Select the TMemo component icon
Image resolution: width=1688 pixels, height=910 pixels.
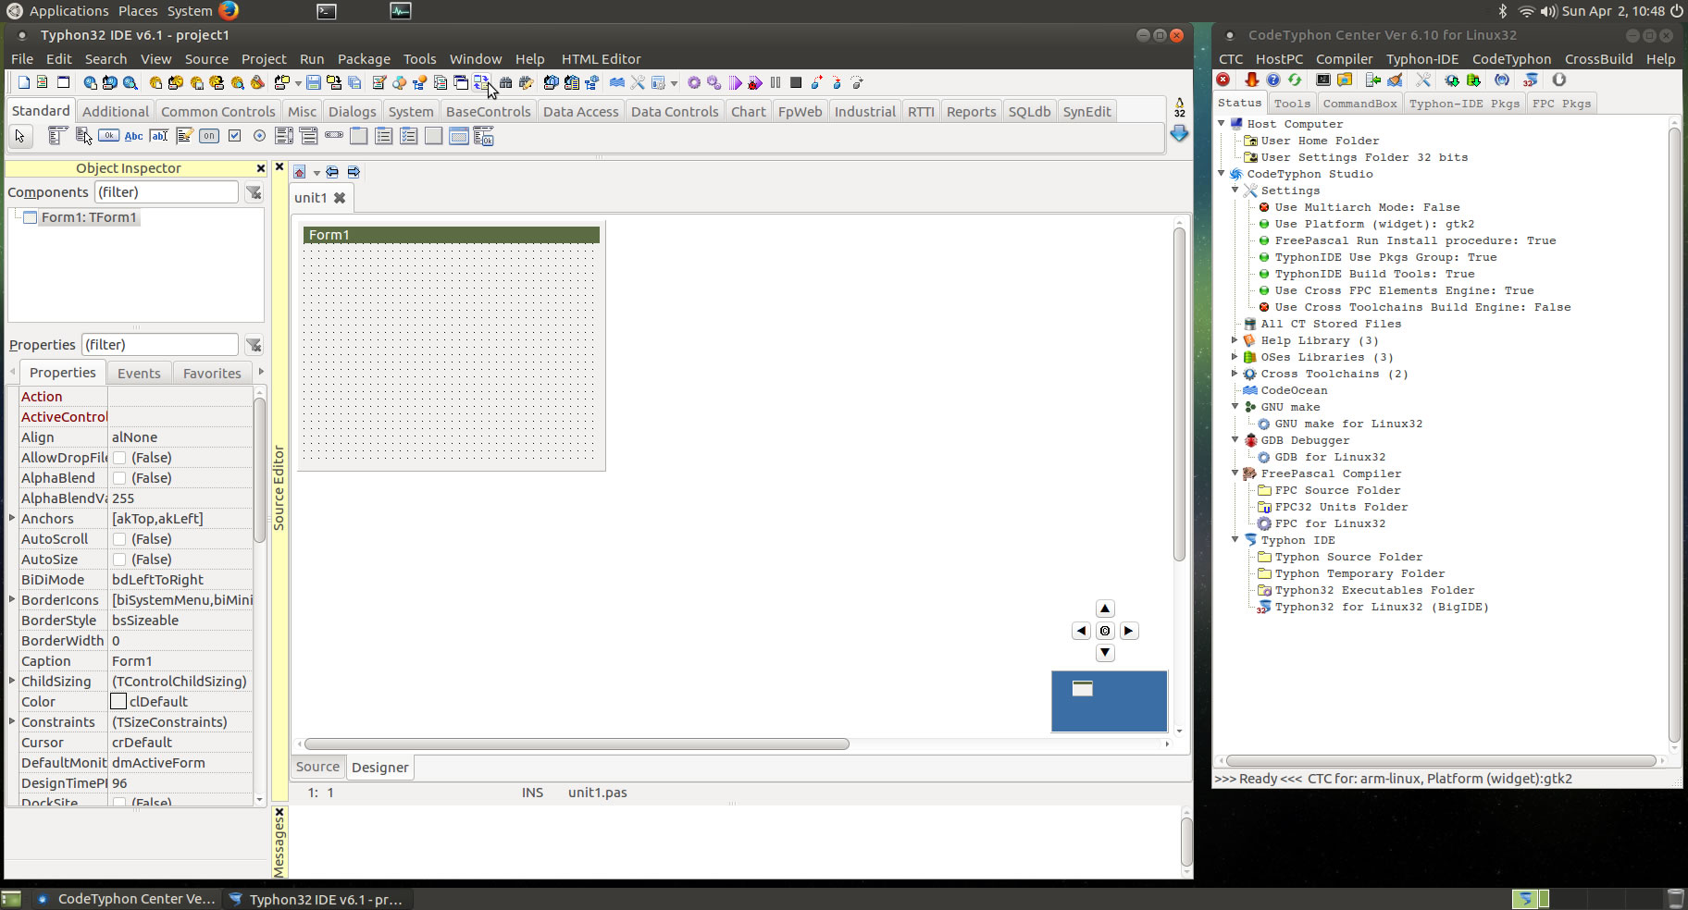(x=184, y=136)
